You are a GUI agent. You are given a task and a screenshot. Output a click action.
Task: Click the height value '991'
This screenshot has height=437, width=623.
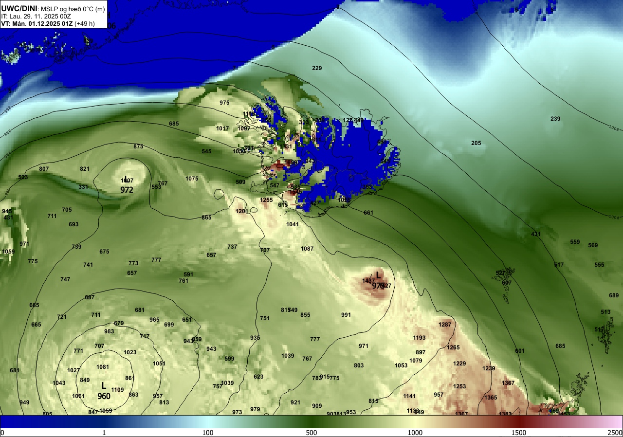[346, 315]
